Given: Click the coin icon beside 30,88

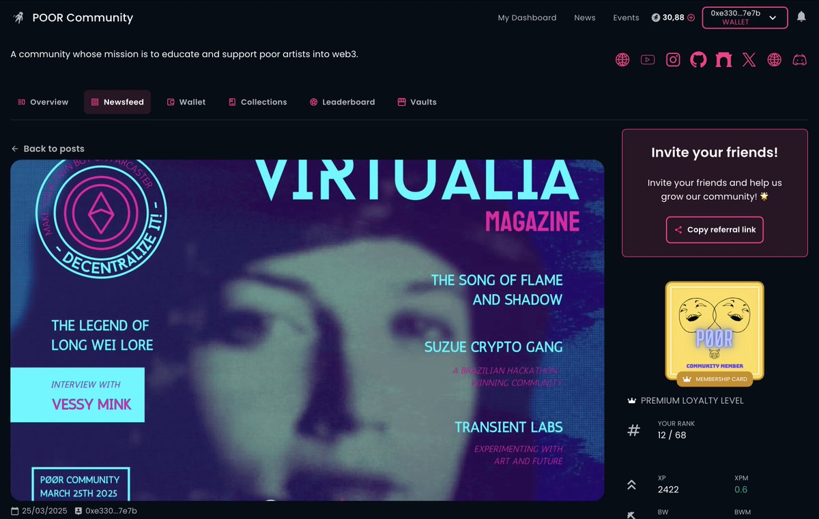Looking at the screenshot, I should pos(656,18).
